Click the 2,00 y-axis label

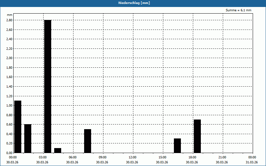(x=10, y=58)
